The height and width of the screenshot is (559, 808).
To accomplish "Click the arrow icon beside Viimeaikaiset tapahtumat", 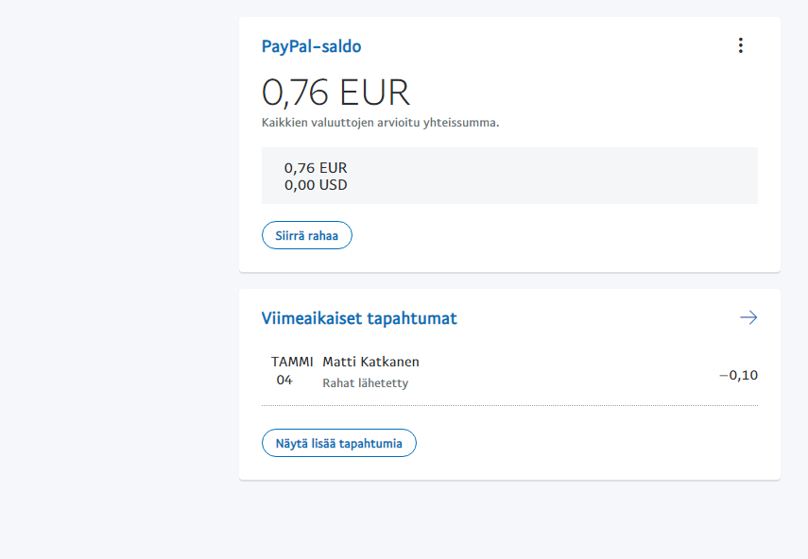I will 748,318.
